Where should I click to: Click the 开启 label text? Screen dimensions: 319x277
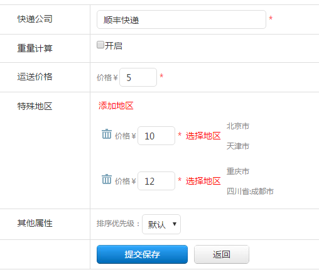pos(114,46)
